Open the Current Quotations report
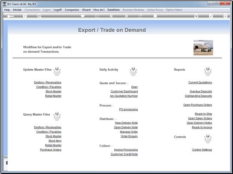This screenshot has height=174, width=233. (x=200, y=82)
